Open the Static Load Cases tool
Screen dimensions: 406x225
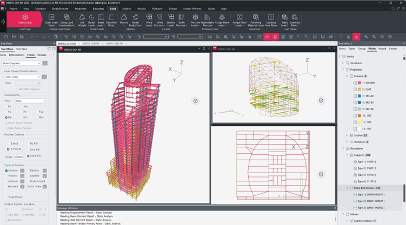51,20
